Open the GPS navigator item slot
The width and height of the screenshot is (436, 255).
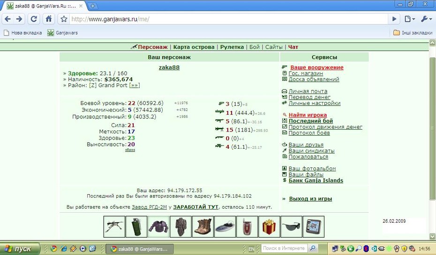pos(314,227)
